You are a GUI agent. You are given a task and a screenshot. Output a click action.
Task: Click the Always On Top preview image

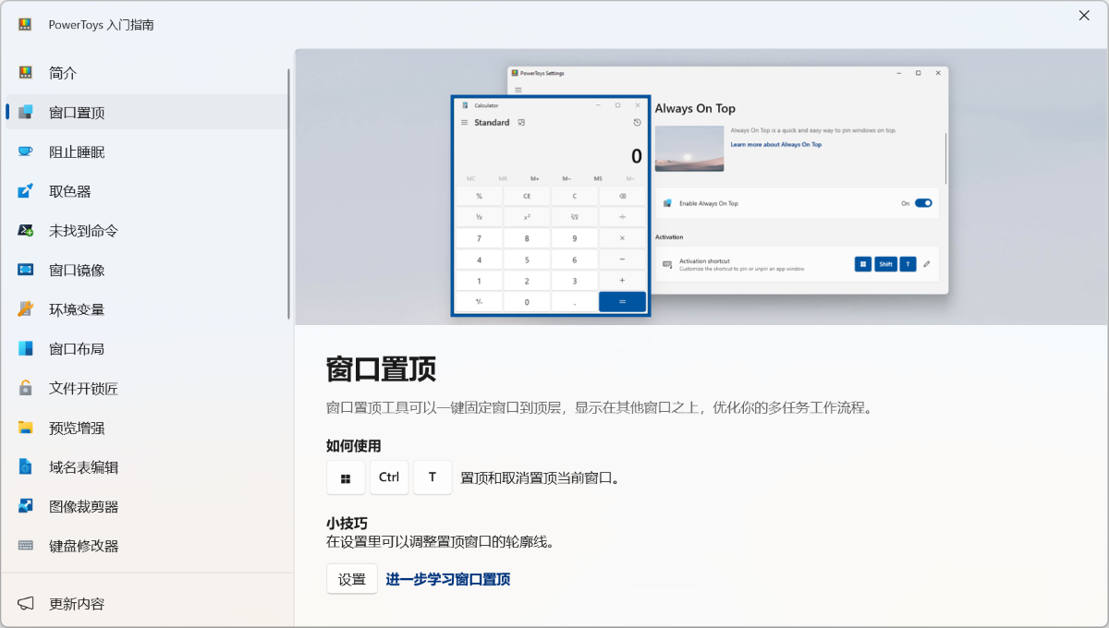point(701,187)
